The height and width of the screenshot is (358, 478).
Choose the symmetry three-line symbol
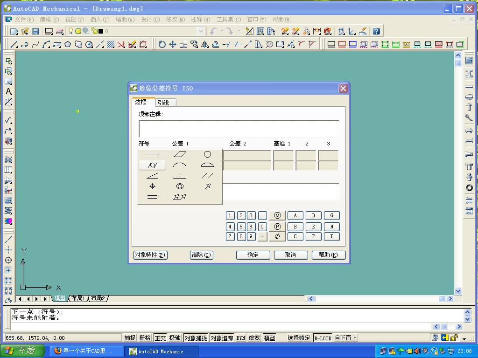tap(152, 197)
